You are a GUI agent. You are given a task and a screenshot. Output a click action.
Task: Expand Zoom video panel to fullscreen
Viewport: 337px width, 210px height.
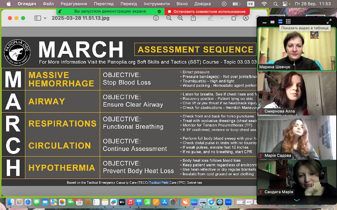click(329, 22)
